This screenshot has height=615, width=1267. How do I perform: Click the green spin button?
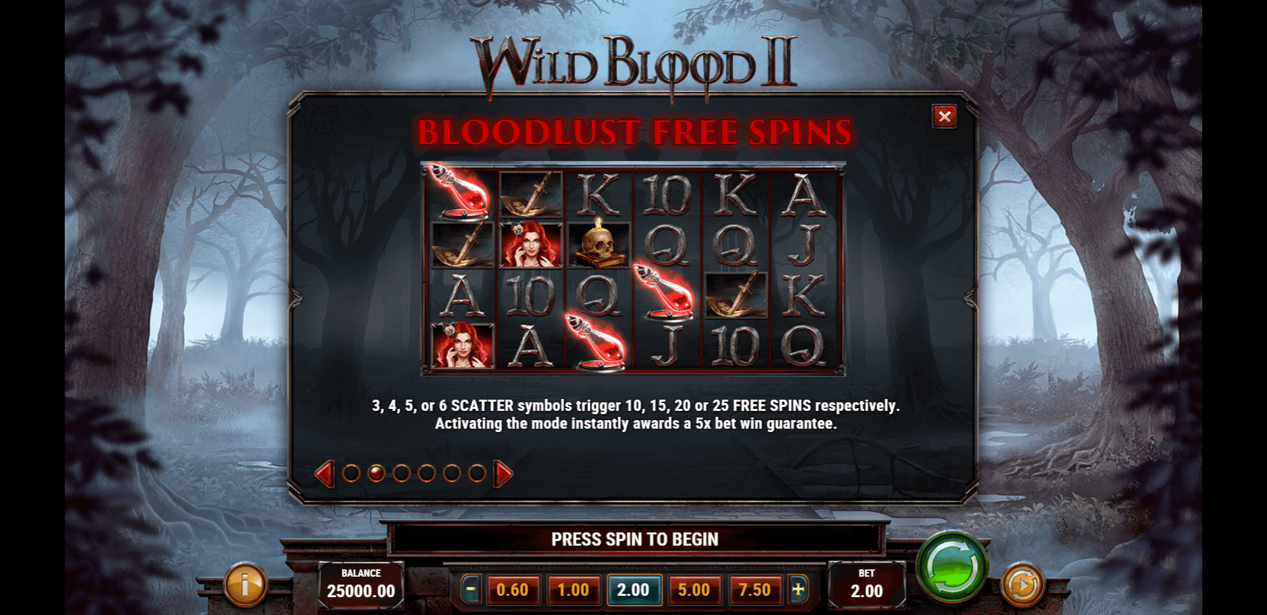(952, 565)
